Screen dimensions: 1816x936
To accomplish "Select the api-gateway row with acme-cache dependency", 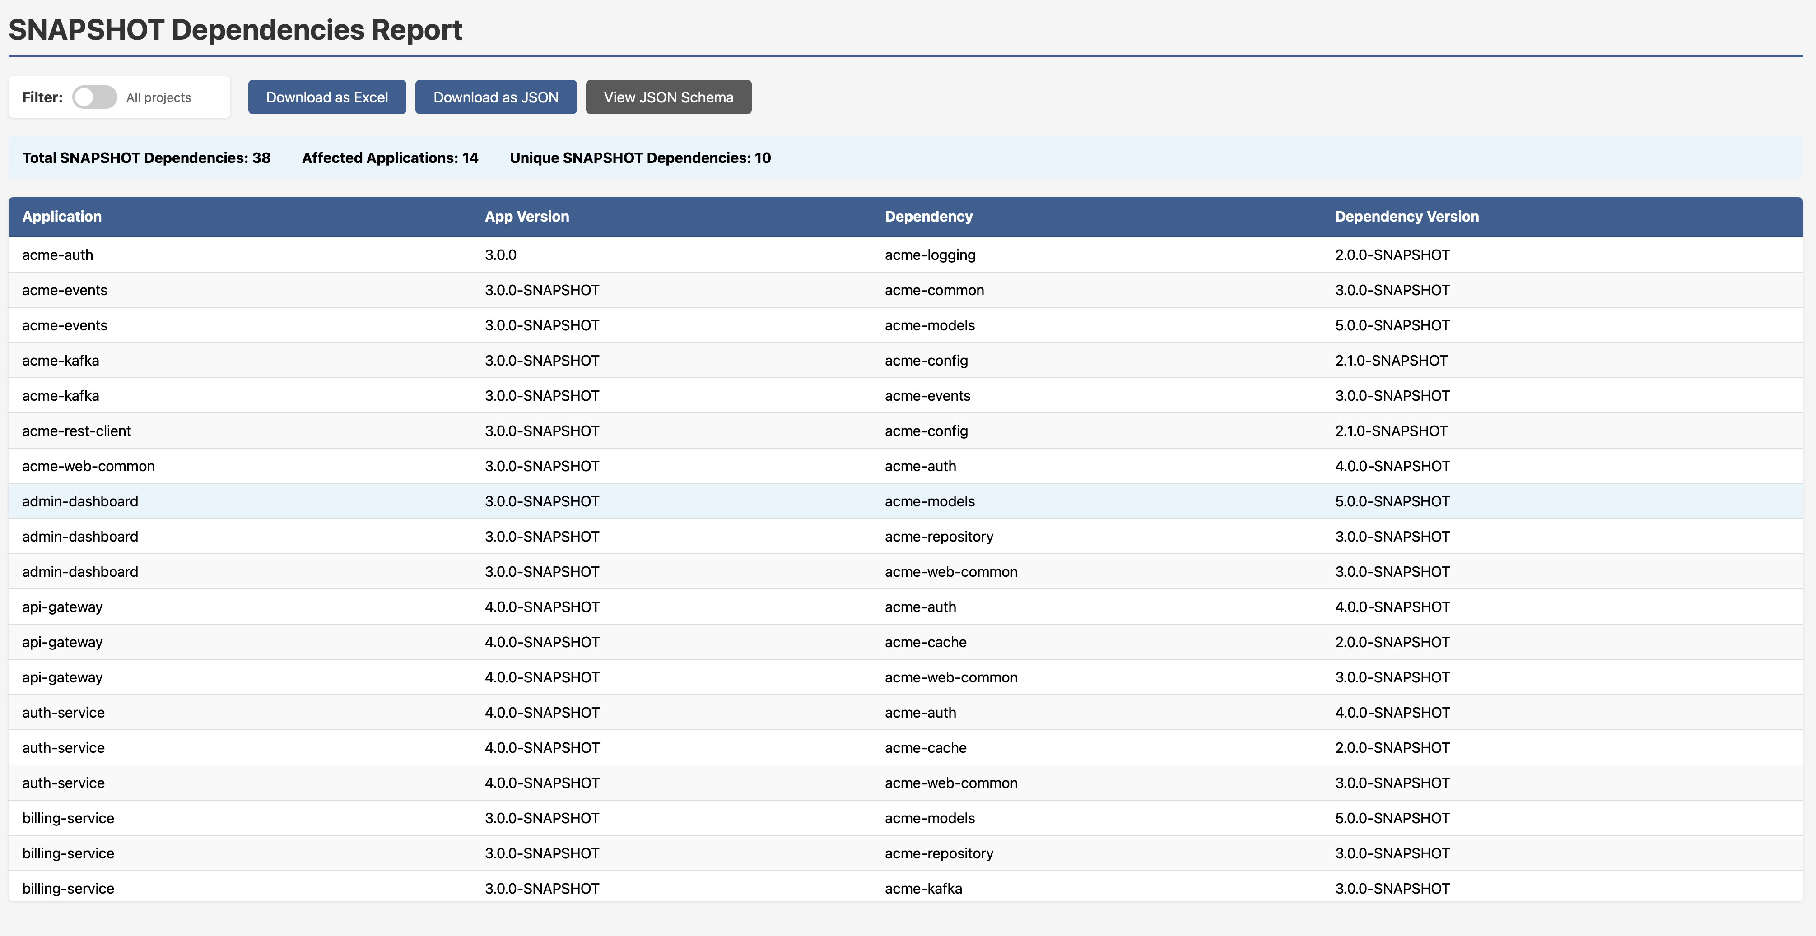I will [x=494, y=642].
